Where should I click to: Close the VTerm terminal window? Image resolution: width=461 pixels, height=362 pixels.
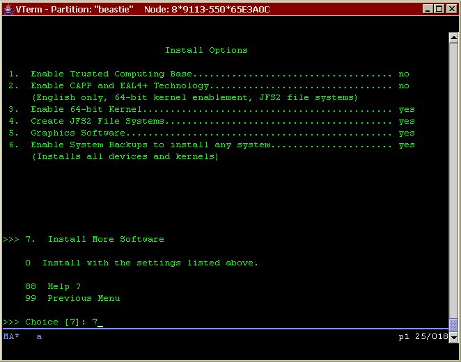(450, 9)
